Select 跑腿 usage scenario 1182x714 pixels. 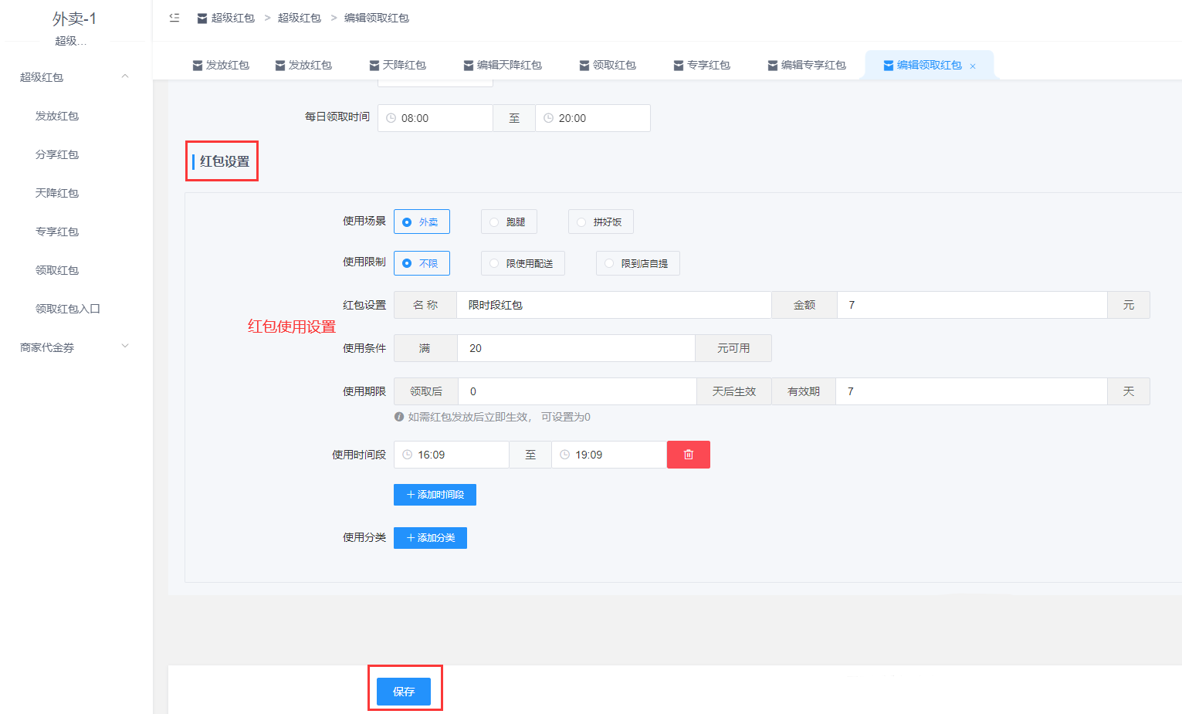(509, 222)
